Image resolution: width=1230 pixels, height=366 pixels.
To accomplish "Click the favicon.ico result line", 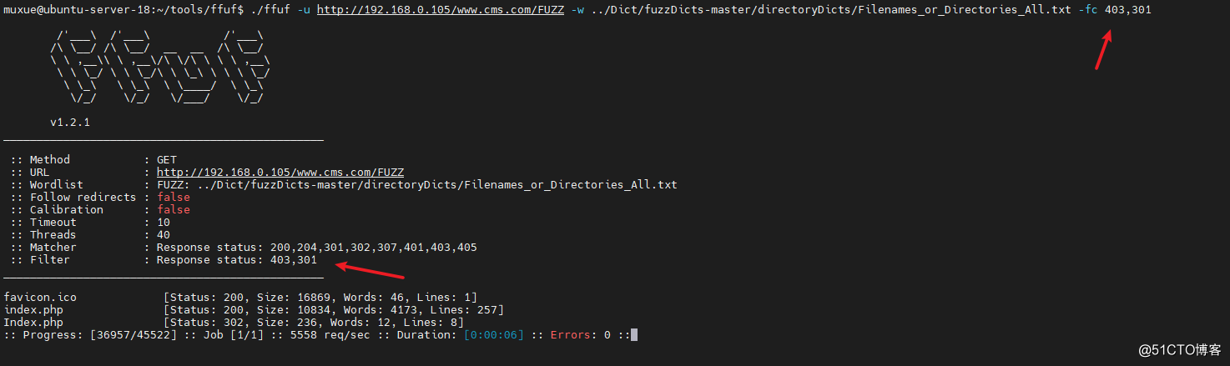I will click(x=240, y=297).
